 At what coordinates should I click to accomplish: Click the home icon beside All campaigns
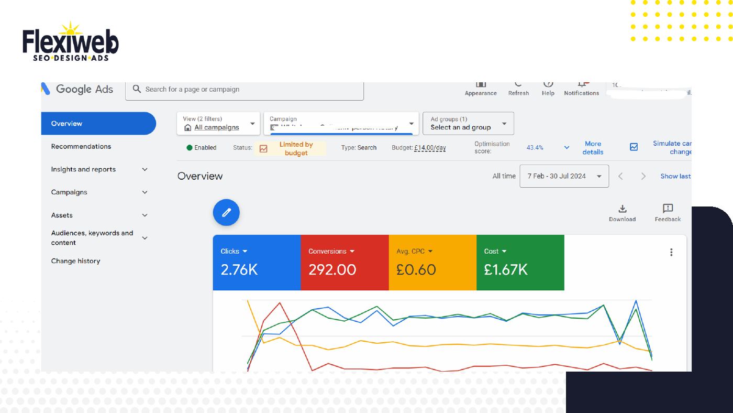point(188,127)
